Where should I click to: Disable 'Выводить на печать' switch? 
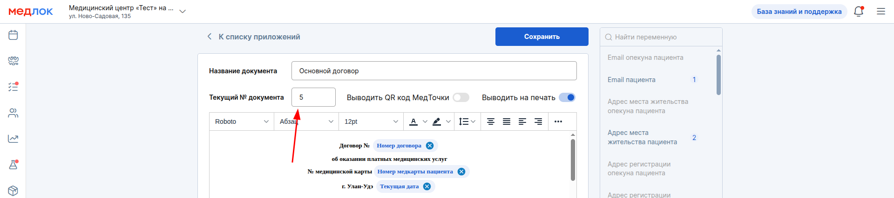click(567, 97)
